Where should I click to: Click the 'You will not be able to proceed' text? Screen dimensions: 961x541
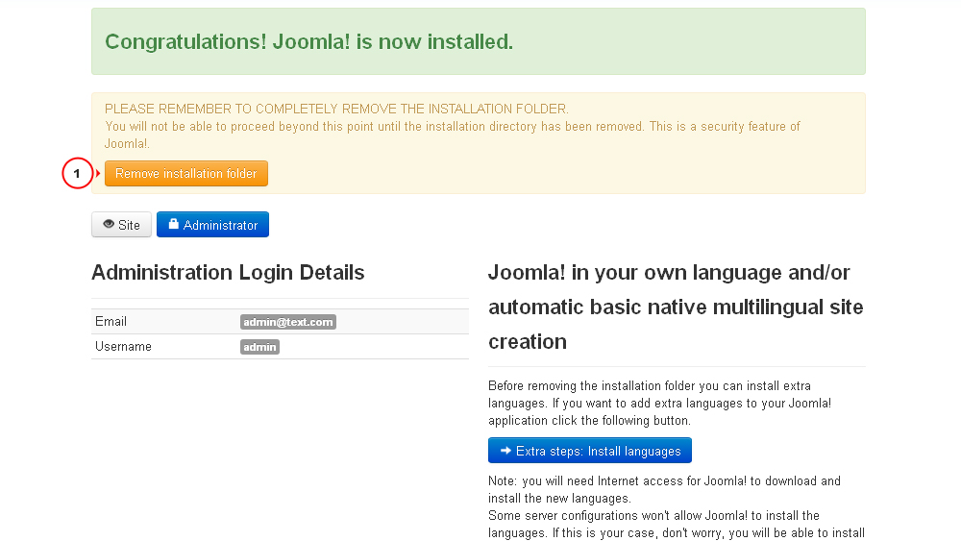click(x=453, y=135)
